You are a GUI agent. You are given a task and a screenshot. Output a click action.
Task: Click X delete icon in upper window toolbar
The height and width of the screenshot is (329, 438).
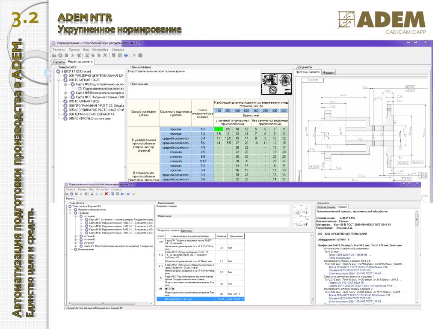(x=105, y=55)
